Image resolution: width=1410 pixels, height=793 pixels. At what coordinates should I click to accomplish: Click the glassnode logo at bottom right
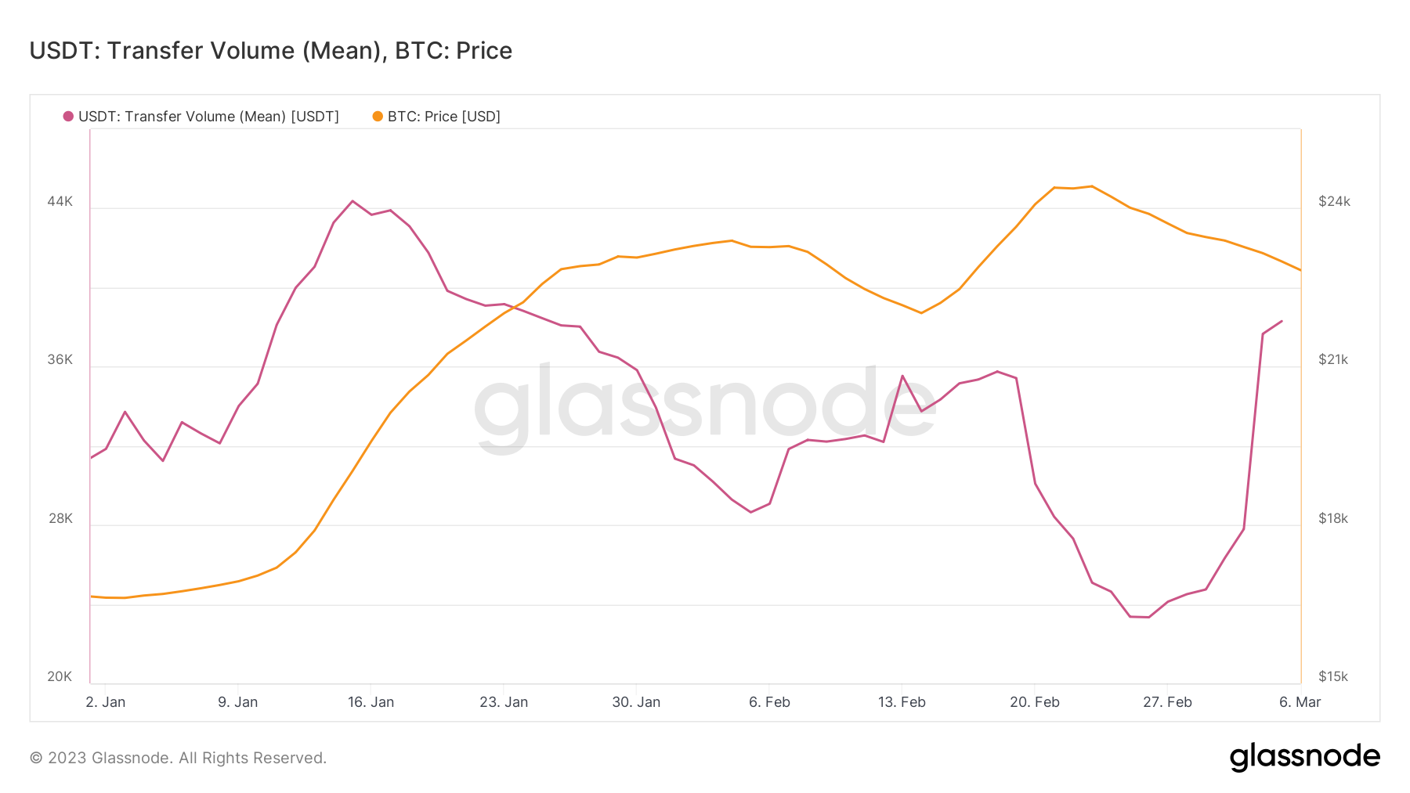coord(1304,757)
